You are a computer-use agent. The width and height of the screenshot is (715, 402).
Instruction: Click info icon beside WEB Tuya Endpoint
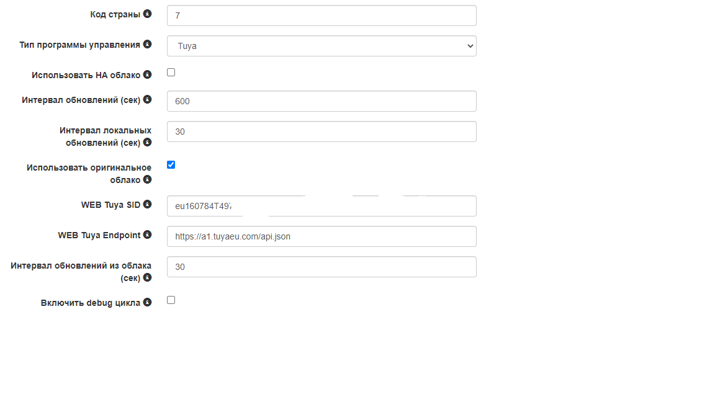click(x=147, y=234)
